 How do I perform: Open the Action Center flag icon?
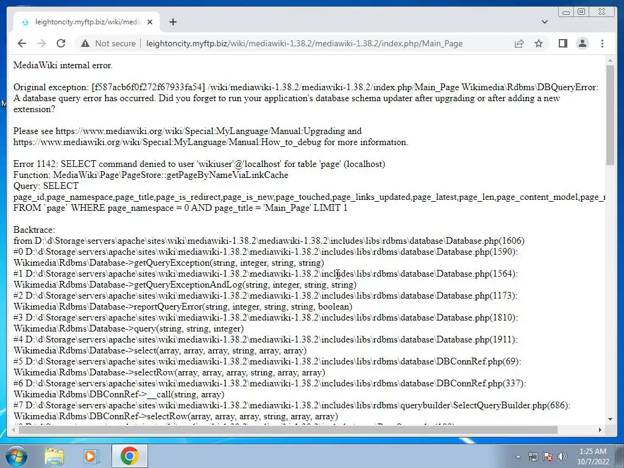point(548,456)
